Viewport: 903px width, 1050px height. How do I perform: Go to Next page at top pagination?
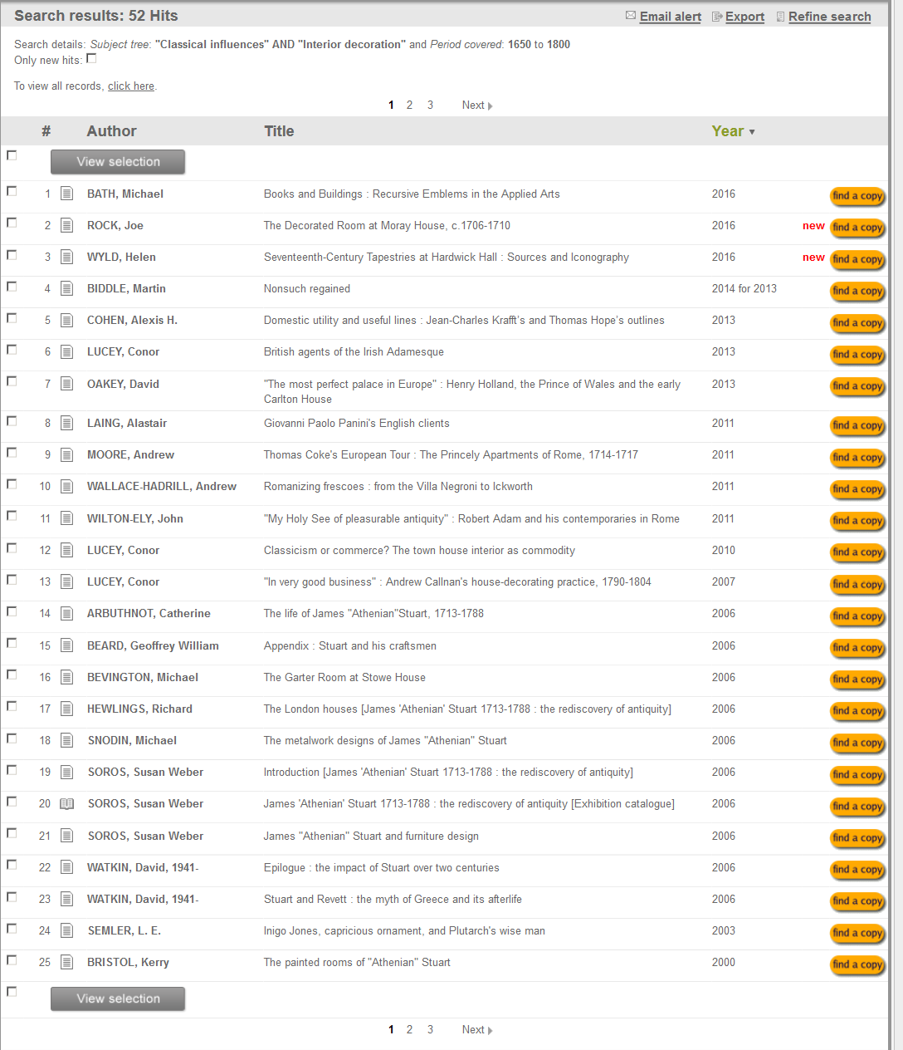tap(476, 105)
